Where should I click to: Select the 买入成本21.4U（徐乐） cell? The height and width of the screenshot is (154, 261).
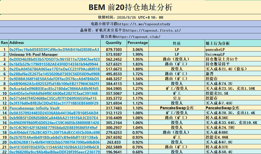click(233, 69)
